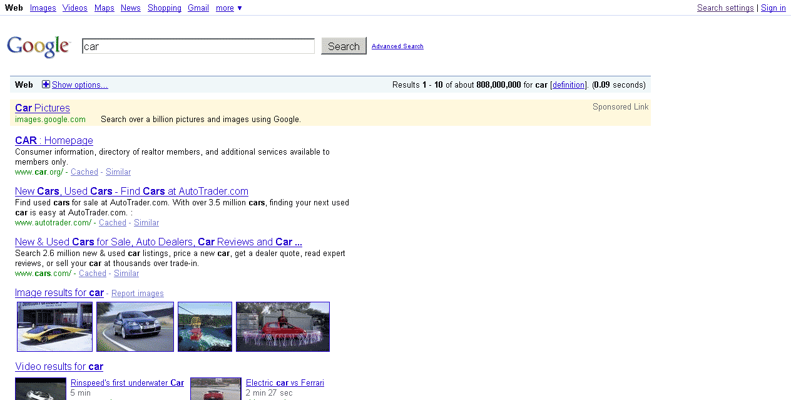Click the Search button
Screen dimensions: 791x400
[344, 46]
